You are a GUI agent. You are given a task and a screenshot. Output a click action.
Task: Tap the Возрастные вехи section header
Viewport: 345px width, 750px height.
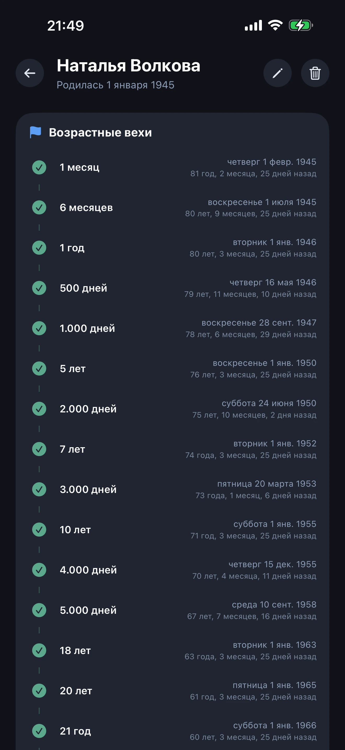(100, 133)
